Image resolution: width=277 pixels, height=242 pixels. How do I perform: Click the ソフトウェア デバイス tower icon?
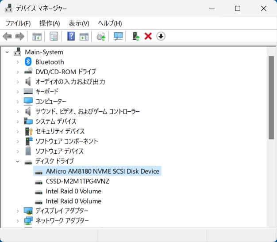(x=28, y=151)
